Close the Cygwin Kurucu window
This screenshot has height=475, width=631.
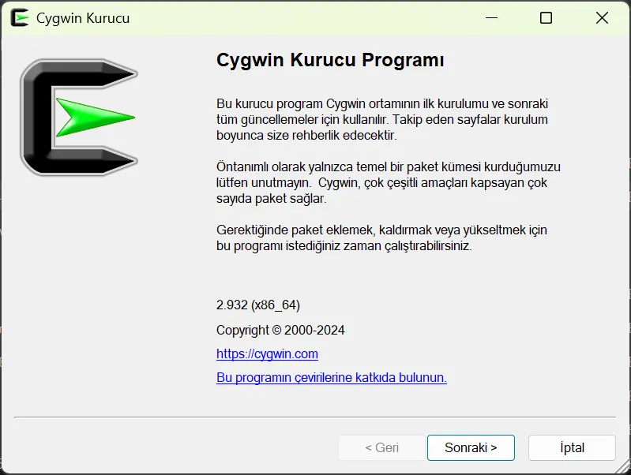coord(602,17)
